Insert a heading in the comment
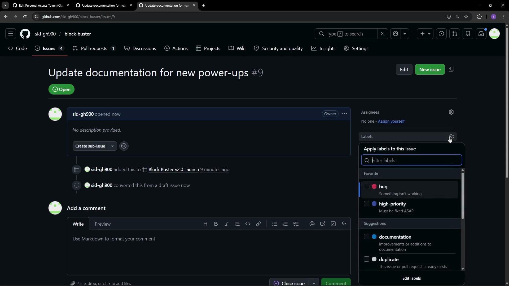 click(205, 224)
